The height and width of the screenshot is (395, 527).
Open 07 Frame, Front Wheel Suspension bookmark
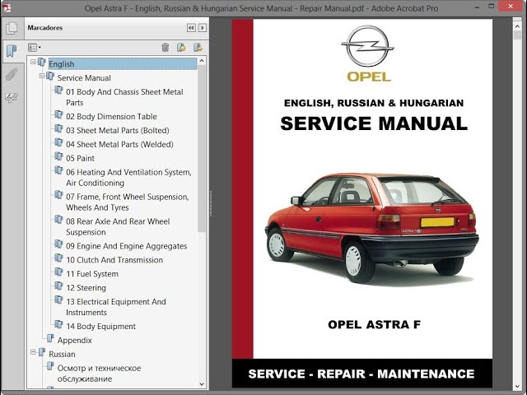[128, 202]
